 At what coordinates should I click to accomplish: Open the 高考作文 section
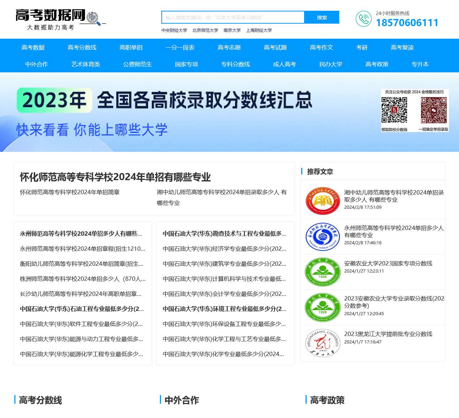[321, 47]
